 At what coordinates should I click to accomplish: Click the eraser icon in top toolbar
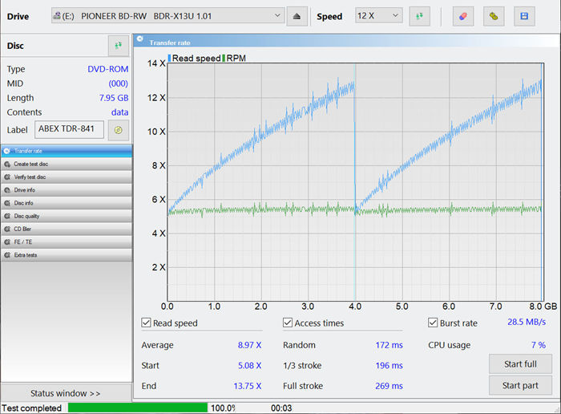coord(462,16)
